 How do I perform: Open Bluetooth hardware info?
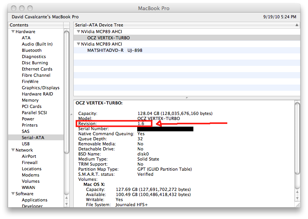point(32,50)
